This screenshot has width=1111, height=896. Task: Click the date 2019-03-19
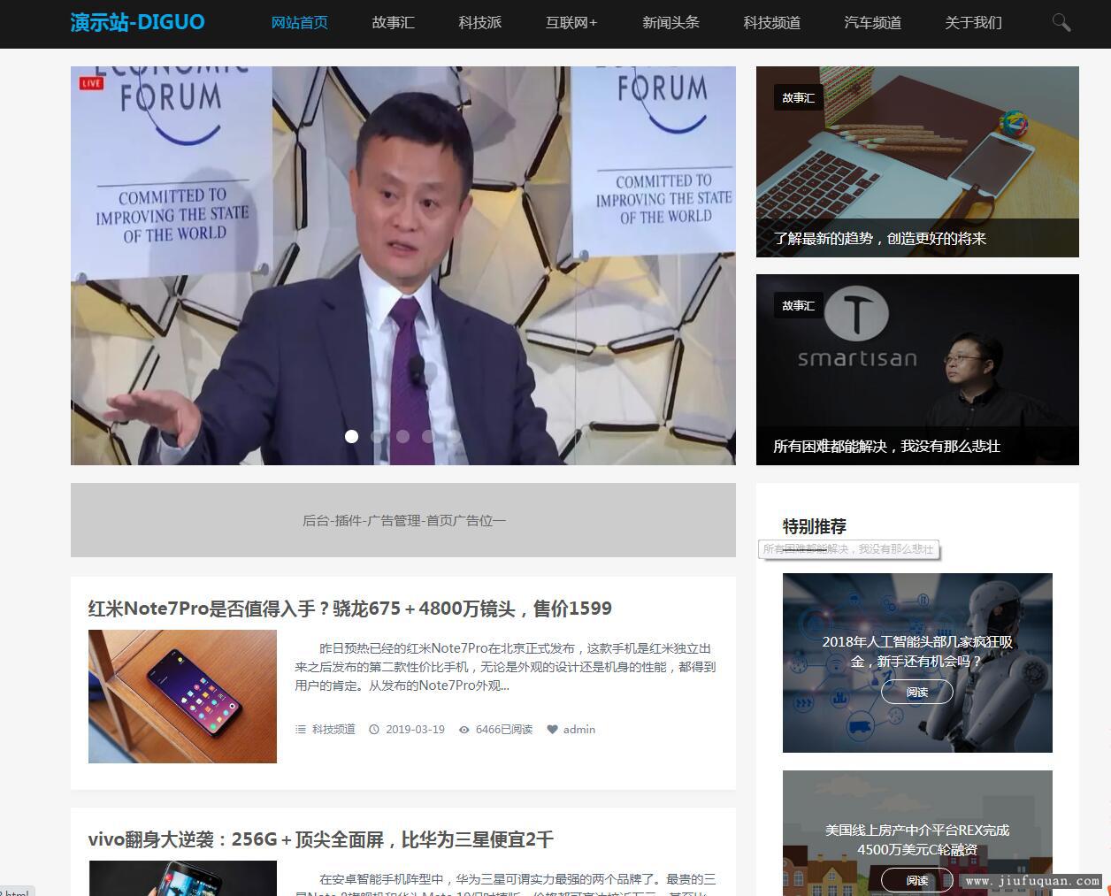click(415, 730)
